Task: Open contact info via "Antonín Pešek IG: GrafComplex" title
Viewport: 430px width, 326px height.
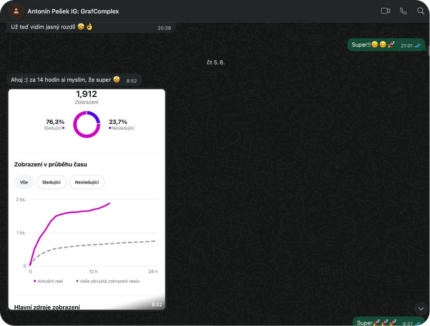Action: coord(73,11)
